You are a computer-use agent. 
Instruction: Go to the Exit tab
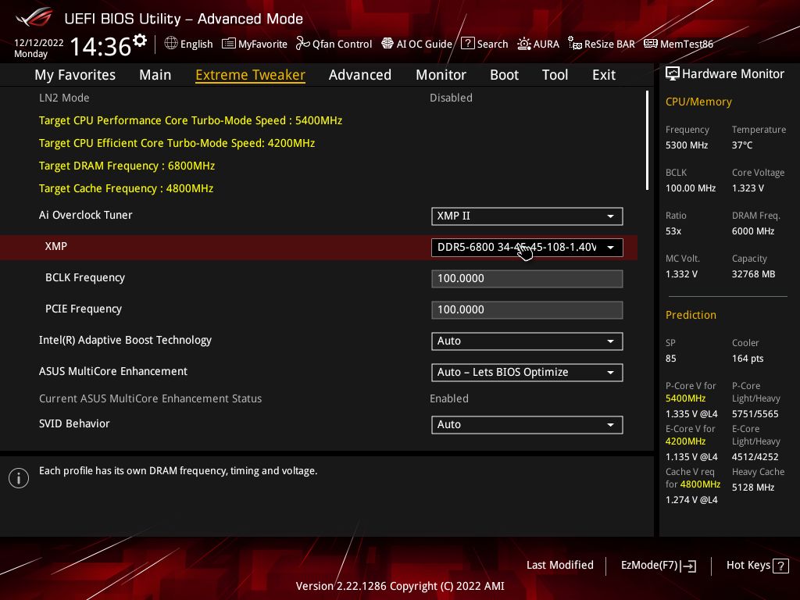point(604,74)
